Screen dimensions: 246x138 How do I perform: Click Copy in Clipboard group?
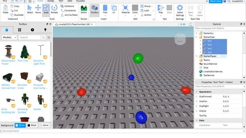click(15, 6)
